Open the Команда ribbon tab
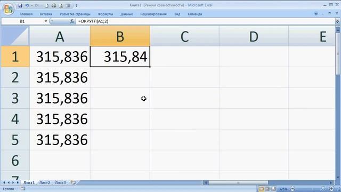This screenshot has width=341, height=192. click(195, 14)
